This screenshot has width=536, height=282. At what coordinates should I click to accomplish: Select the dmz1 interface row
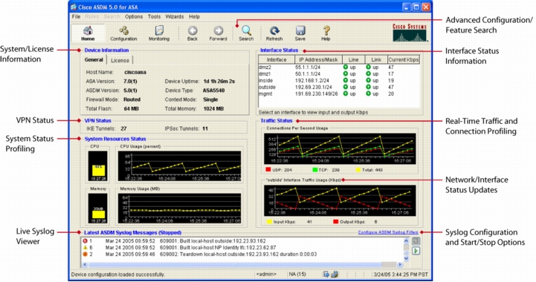[338, 73]
